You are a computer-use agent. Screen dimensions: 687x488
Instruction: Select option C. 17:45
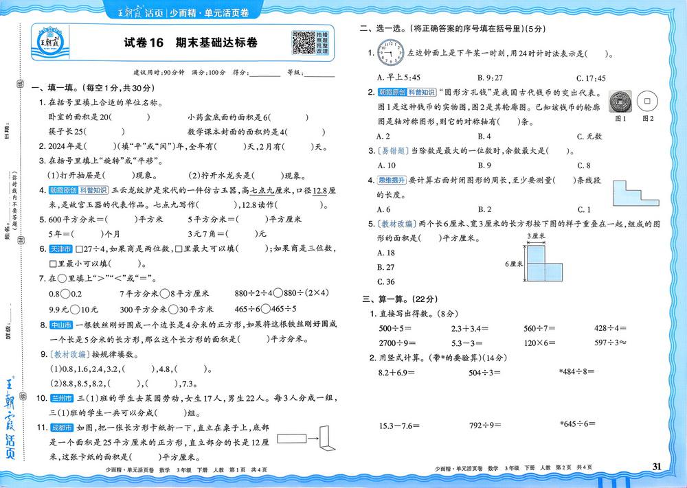(591, 78)
